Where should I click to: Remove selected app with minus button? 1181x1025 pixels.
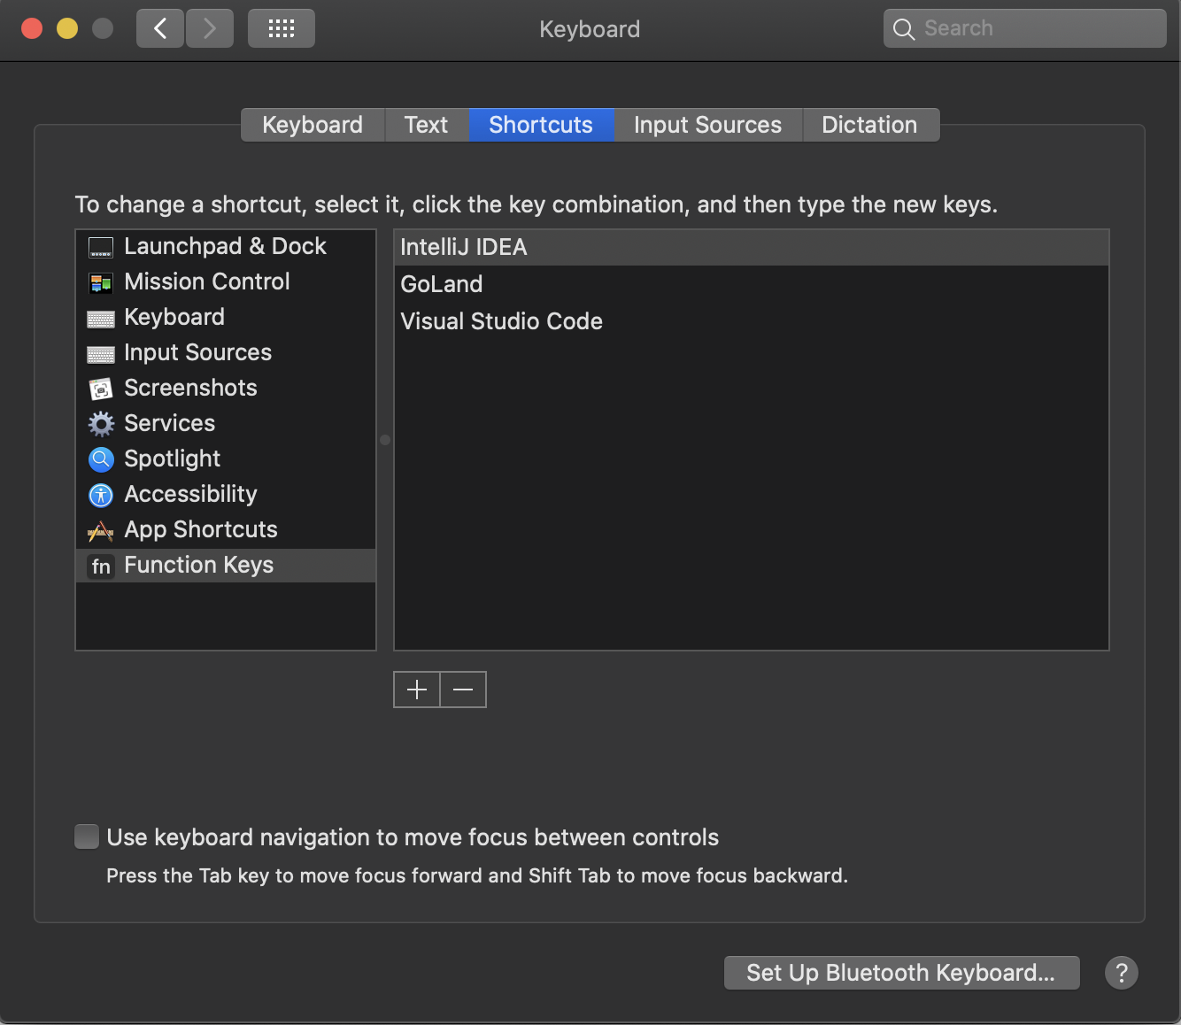pyautogui.click(x=463, y=690)
